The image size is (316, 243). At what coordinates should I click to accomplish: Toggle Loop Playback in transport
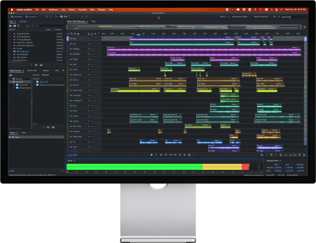(x=189, y=155)
